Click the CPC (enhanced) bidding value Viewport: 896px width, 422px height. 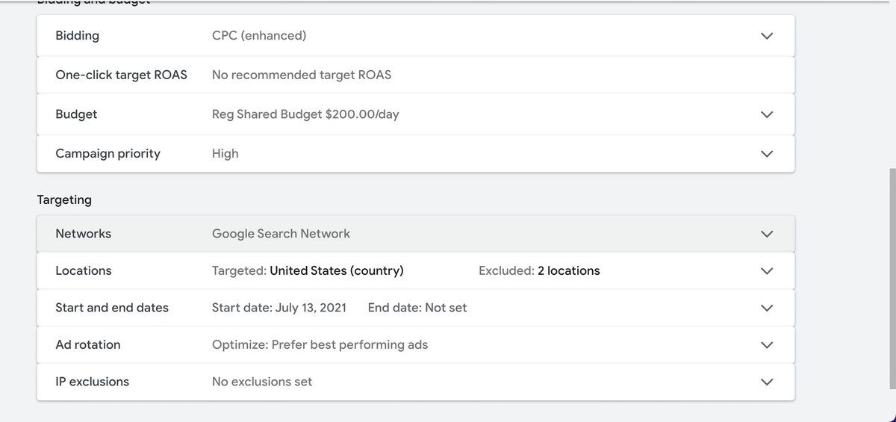point(259,36)
